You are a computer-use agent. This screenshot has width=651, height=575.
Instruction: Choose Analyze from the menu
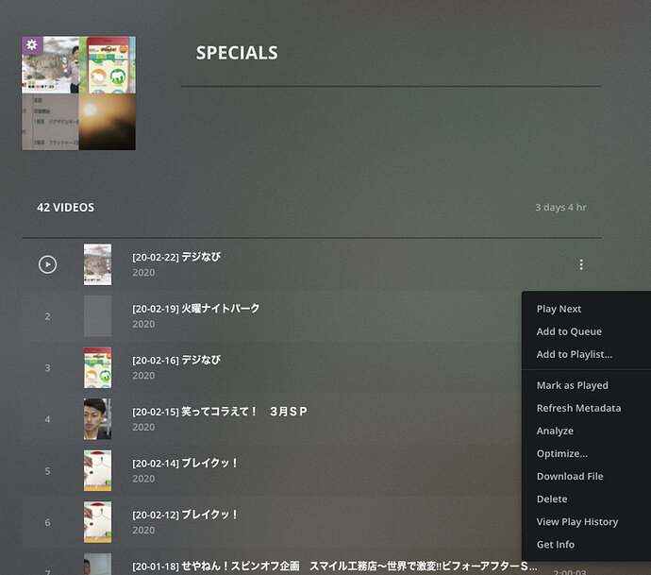click(x=555, y=431)
